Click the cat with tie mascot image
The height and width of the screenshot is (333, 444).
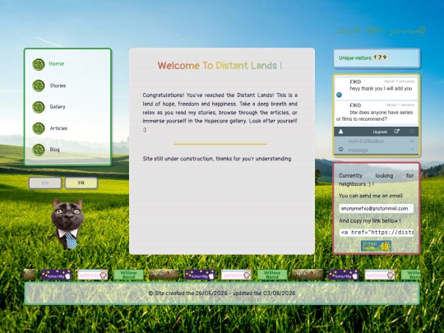pos(67,224)
